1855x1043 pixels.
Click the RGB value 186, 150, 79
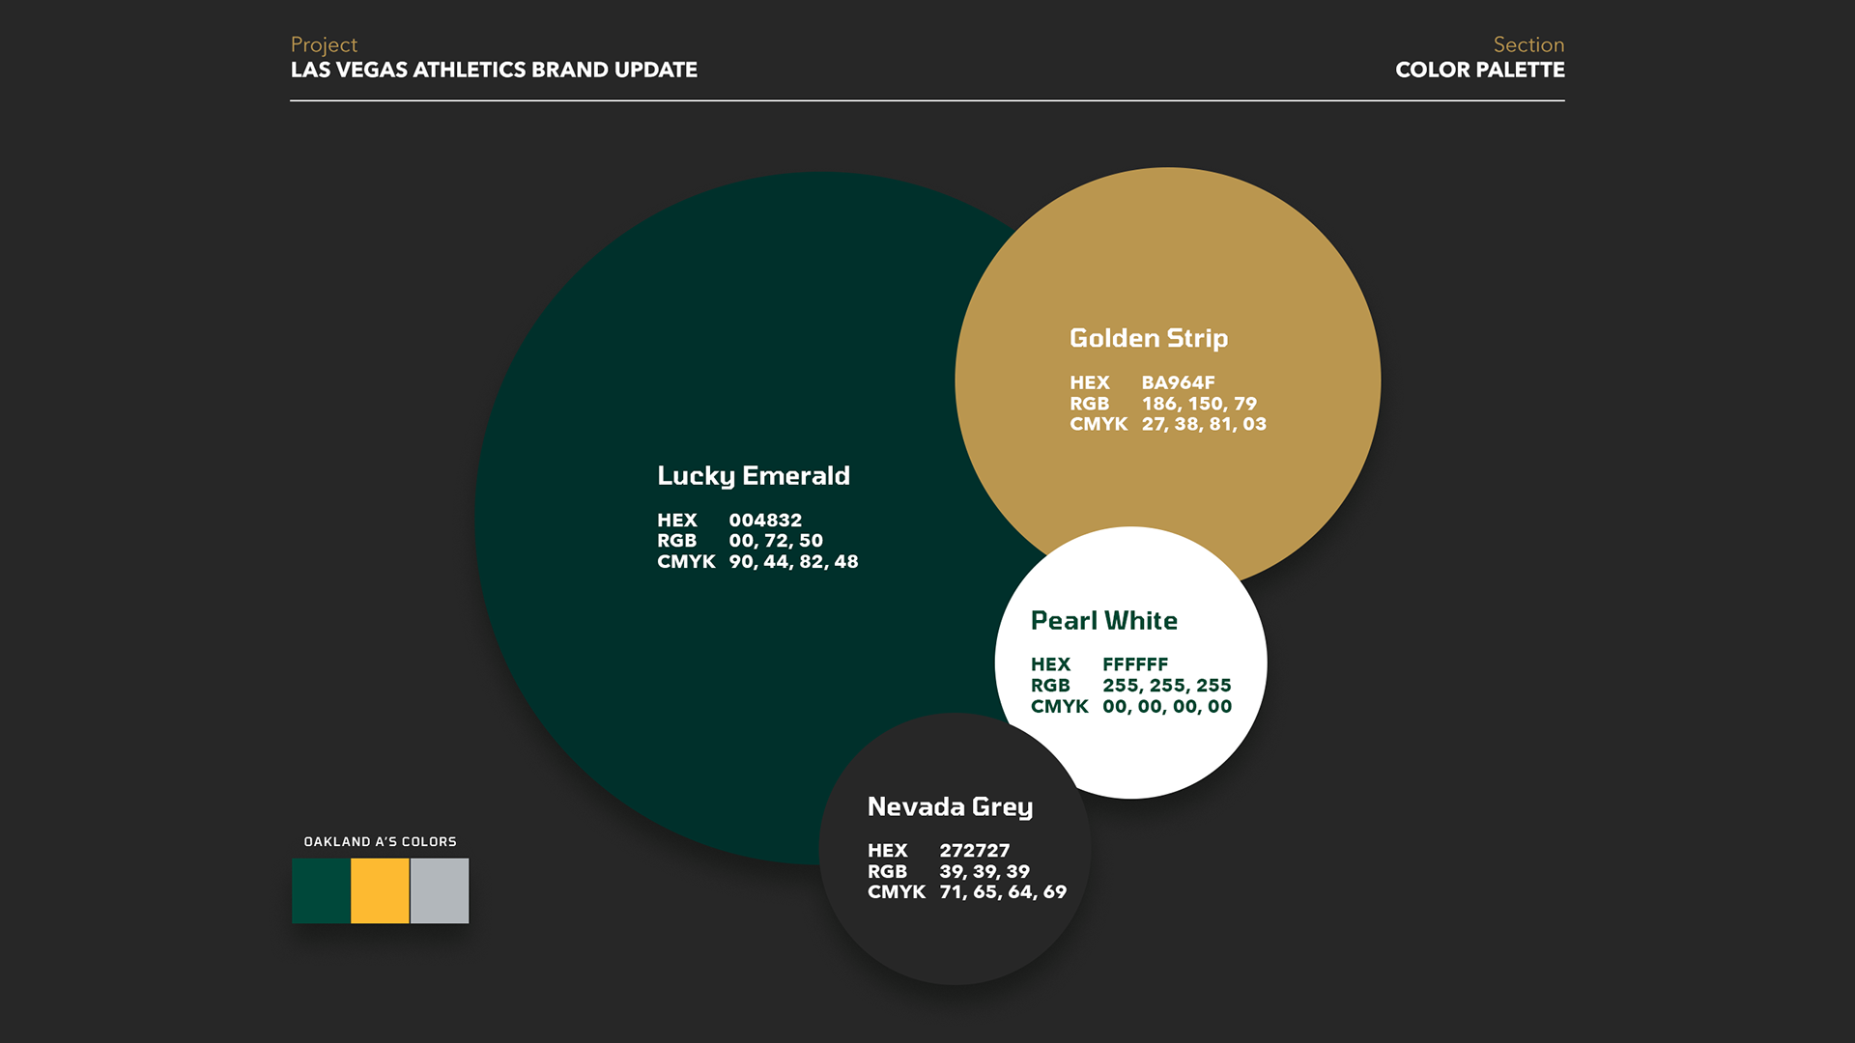coord(1199,404)
